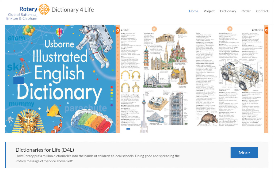
Task: Click the Rotary gear wheel logo
Action: pos(44,9)
